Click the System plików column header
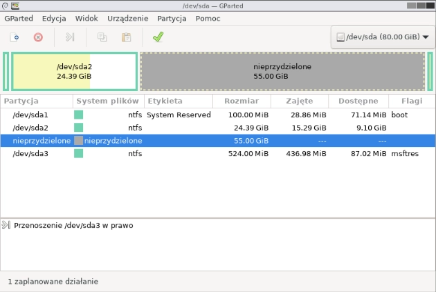 (x=107, y=101)
